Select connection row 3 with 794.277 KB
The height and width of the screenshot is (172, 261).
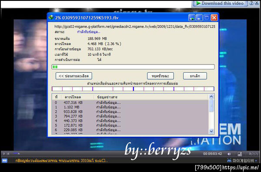click(130, 116)
